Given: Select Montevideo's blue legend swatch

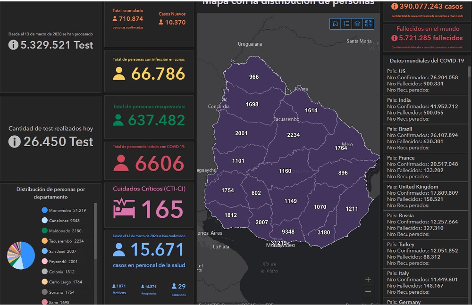Looking at the screenshot, I should [44, 210].
